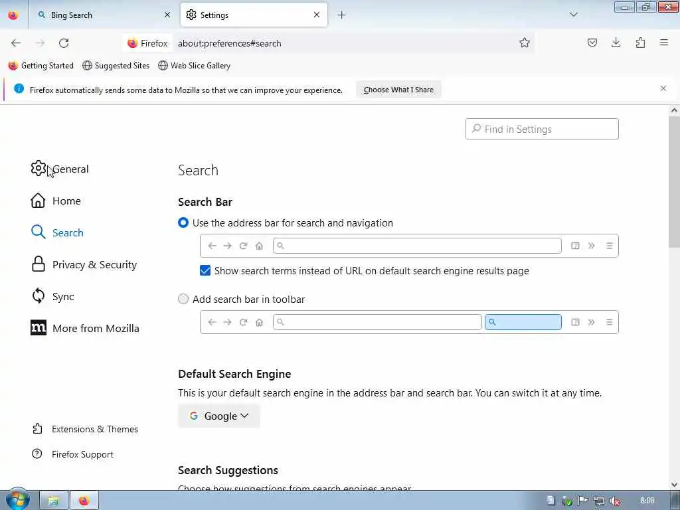680x510 pixels.
Task: Open the Getting Started bookmark
Action: pos(41,66)
